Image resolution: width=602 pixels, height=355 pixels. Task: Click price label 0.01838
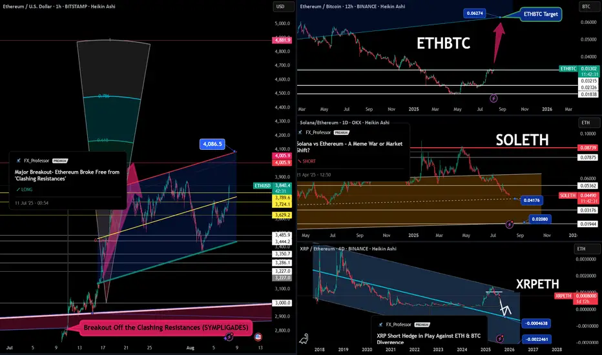tap(588, 94)
